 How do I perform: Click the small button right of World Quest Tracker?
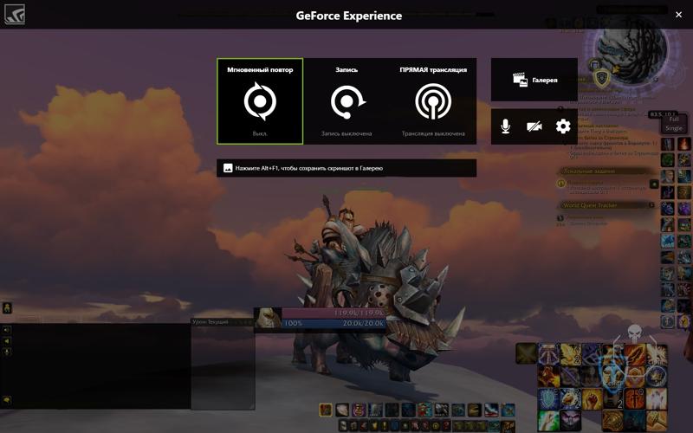tap(651, 205)
